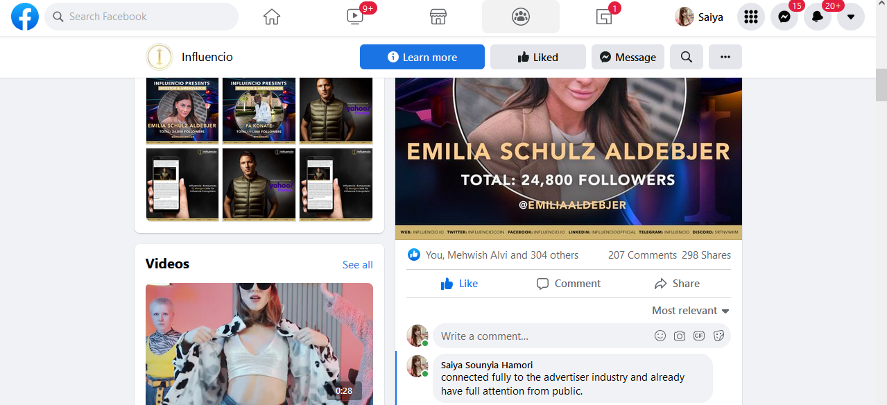Expand the Most relevant comment sort
The height and width of the screenshot is (405, 887).
(691, 311)
